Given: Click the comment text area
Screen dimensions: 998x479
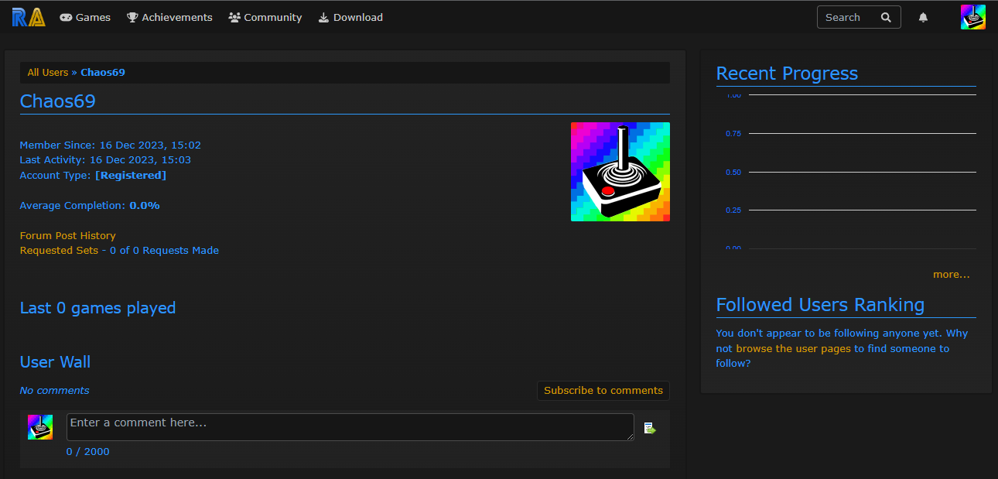Looking at the screenshot, I should pos(350,427).
